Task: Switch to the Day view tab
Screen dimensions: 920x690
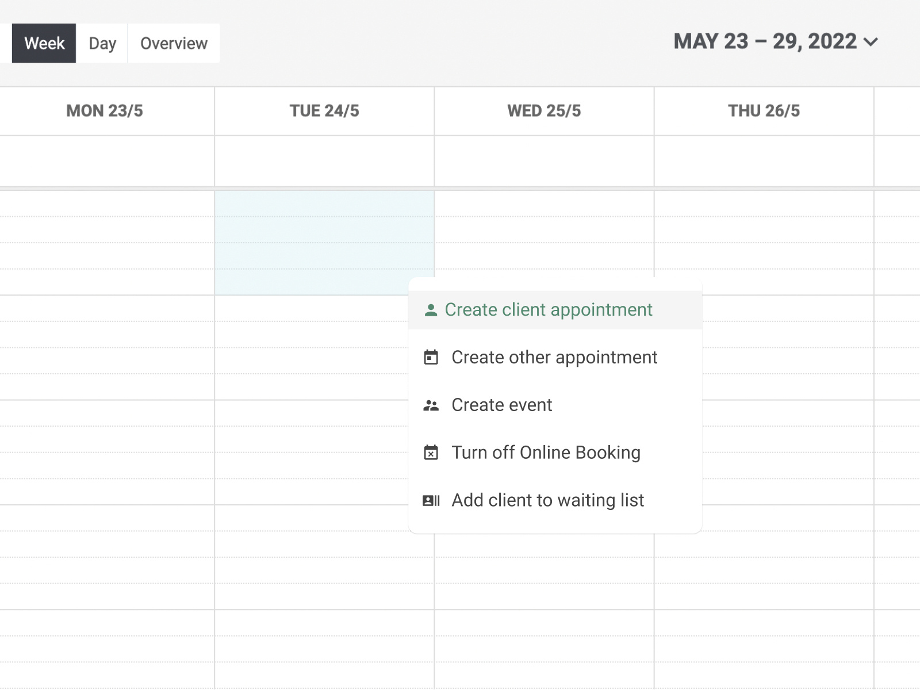Action: (102, 44)
